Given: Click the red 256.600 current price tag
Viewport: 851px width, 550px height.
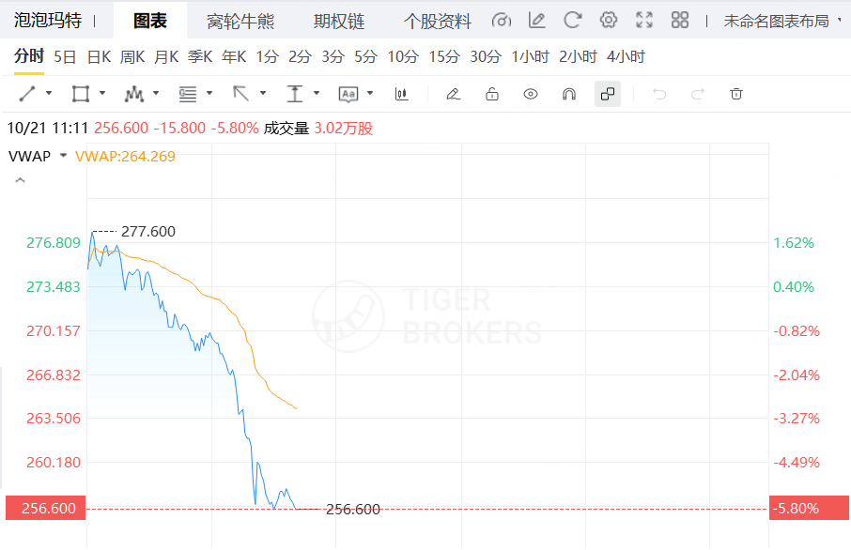Looking at the screenshot, I should [x=46, y=509].
